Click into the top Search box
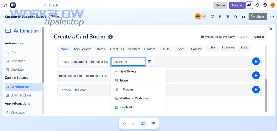 127,5
